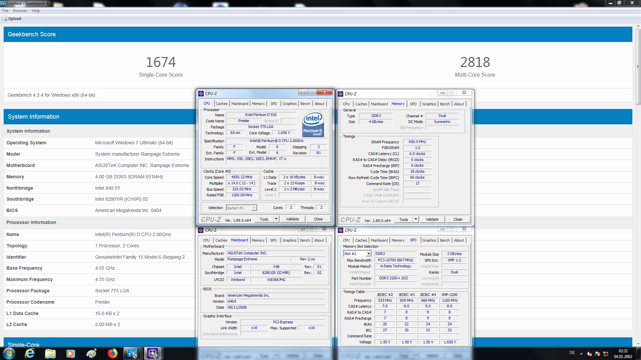Open the Action Center flag tray icon
This screenshot has width=641, height=360.
(x=598, y=354)
